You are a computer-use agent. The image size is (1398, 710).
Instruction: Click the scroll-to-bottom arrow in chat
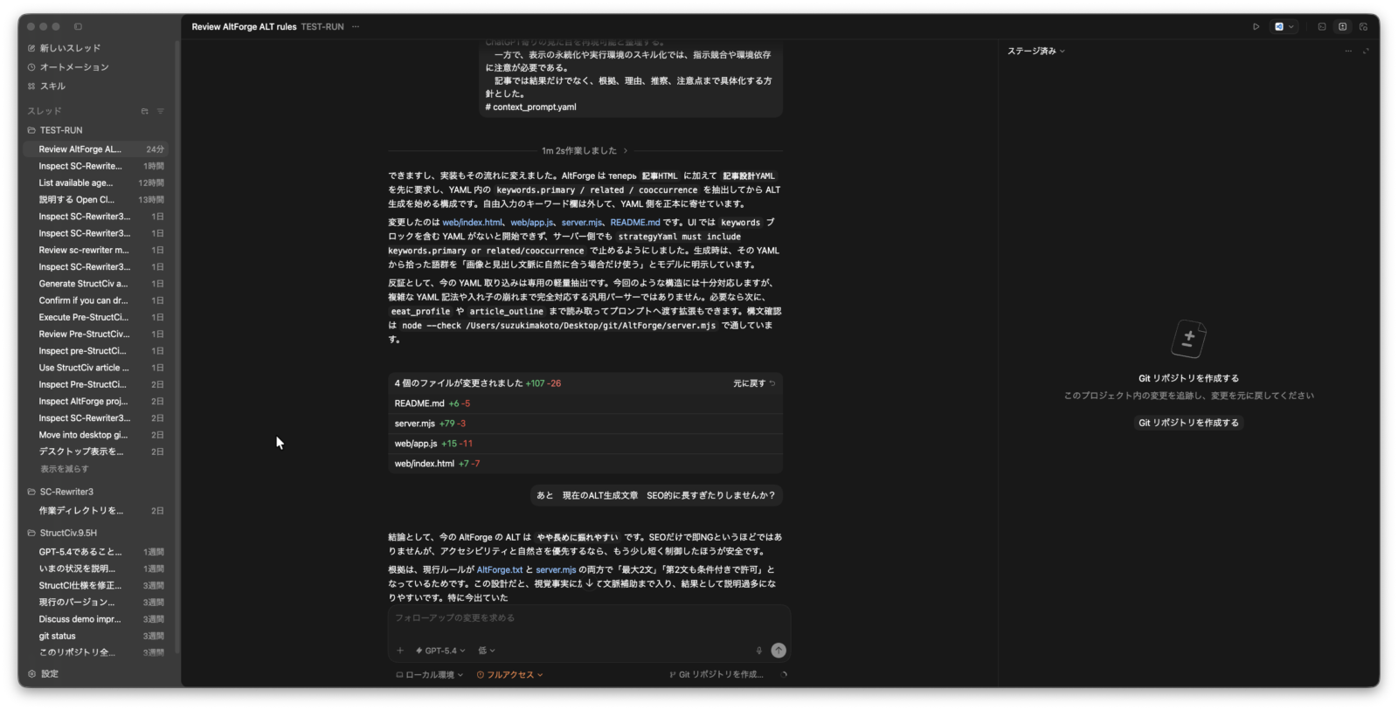coord(590,583)
